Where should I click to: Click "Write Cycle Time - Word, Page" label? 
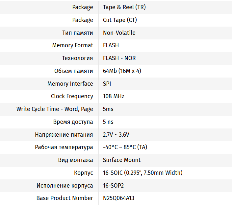[x=55, y=109]
